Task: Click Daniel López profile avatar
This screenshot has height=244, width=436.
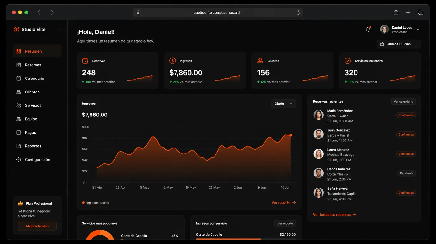Action: (384, 29)
